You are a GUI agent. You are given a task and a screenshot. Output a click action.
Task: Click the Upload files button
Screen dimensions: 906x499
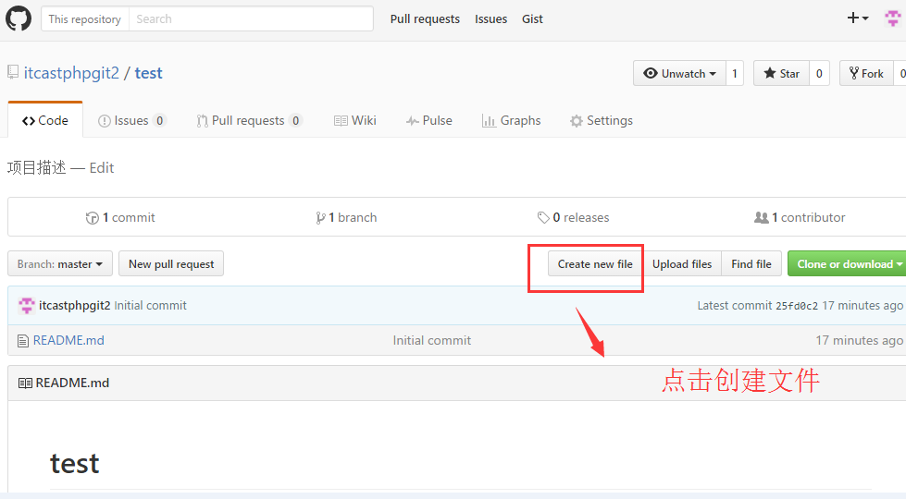point(682,263)
